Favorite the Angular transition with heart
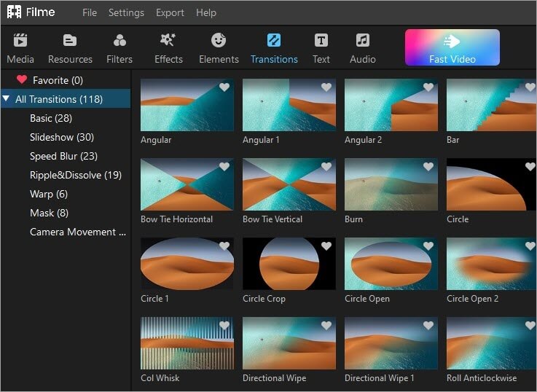 224,87
